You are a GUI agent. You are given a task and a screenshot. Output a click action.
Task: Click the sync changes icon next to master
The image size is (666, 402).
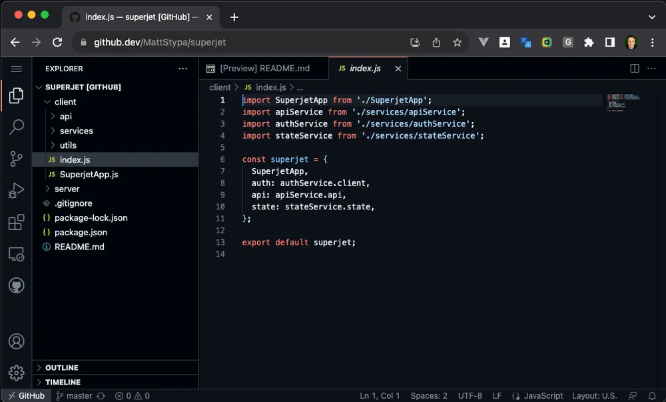pyautogui.click(x=101, y=395)
